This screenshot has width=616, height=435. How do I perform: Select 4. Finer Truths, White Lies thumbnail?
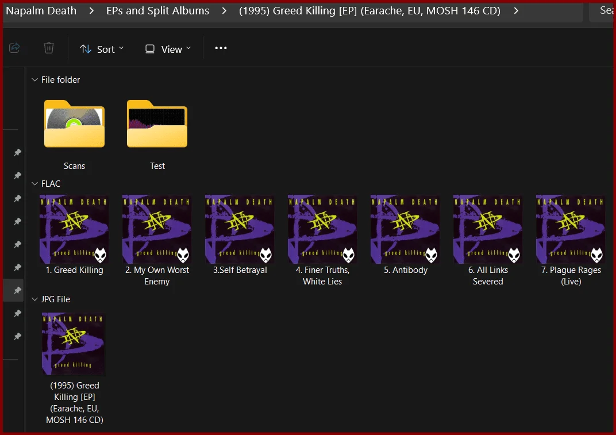tap(322, 229)
